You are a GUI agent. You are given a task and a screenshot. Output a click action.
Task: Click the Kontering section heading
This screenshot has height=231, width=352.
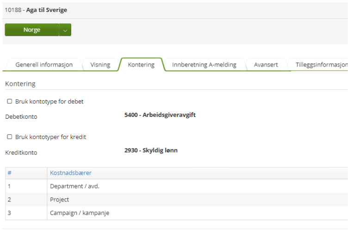[20, 84]
